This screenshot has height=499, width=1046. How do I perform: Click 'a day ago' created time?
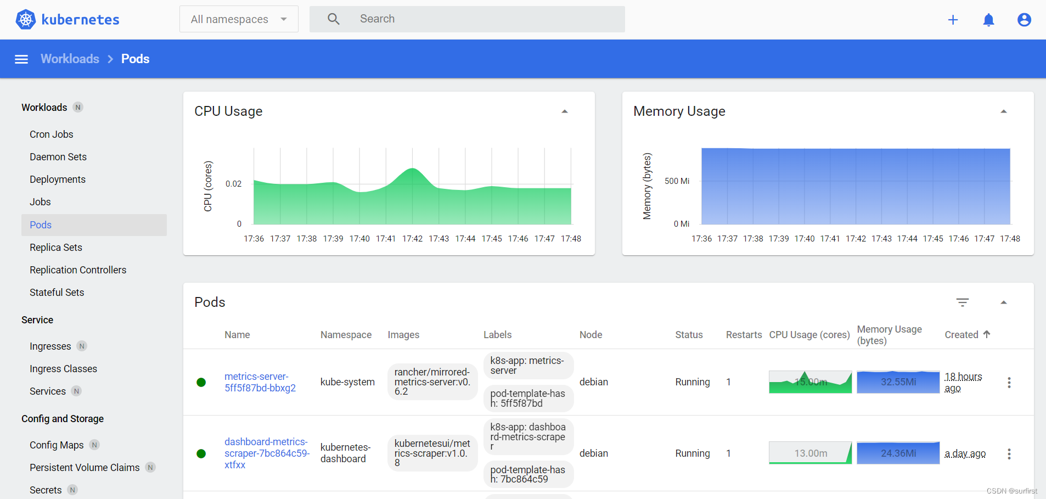pyautogui.click(x=965, y=454)
